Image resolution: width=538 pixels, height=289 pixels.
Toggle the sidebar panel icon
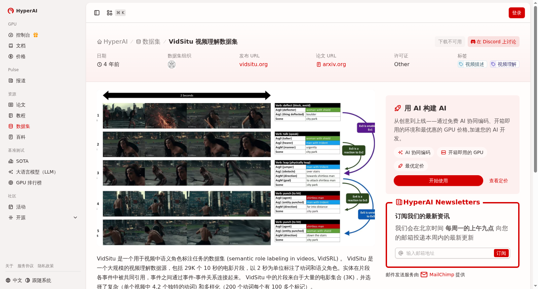[97, 13]
